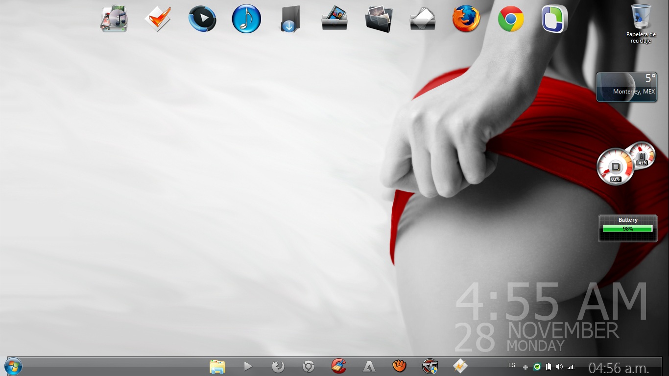Click the large 4:55 AM desktop clock
The width and height of the screenshot is (669, 376).
pos(552,301)
